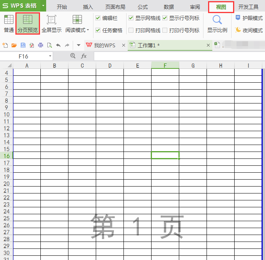Click the undo arrow icon
This screenshot has height=260, width=265.
tap(58, 45)
